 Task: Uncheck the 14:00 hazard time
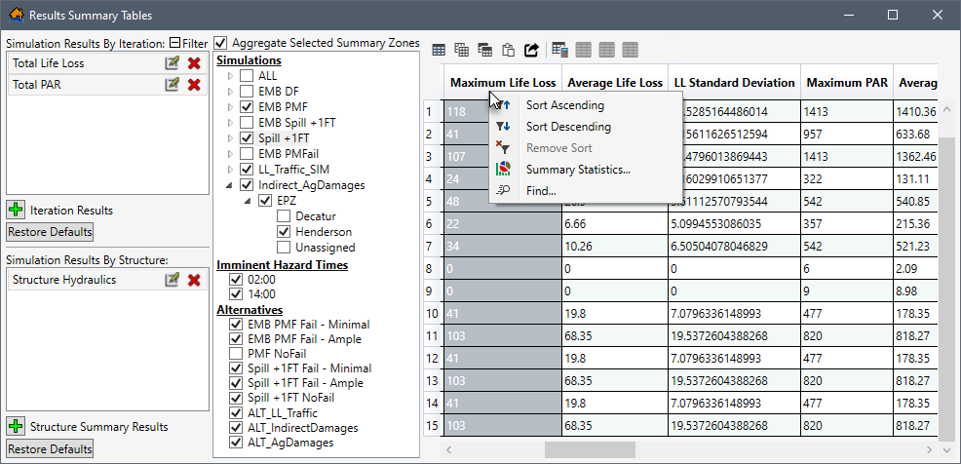point(235,294)
